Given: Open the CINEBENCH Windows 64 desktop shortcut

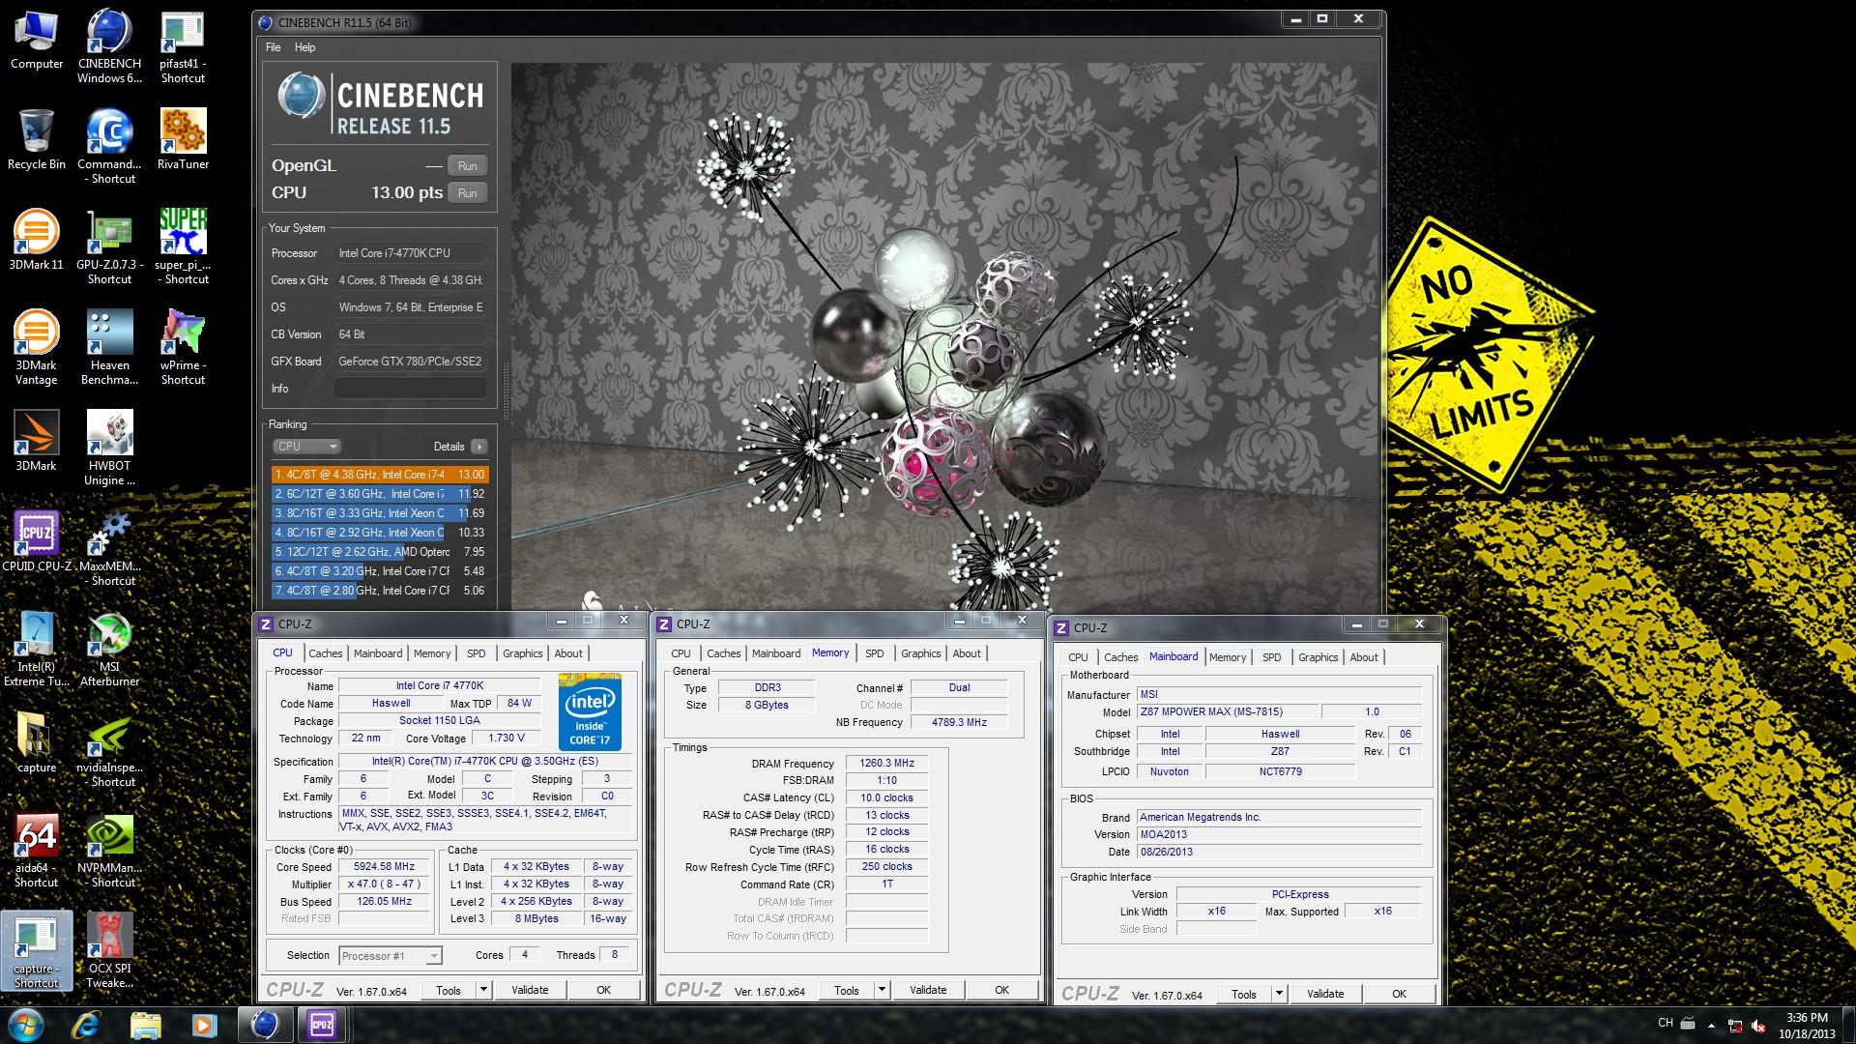Looking at the screenshot, I should pos(109,46).
